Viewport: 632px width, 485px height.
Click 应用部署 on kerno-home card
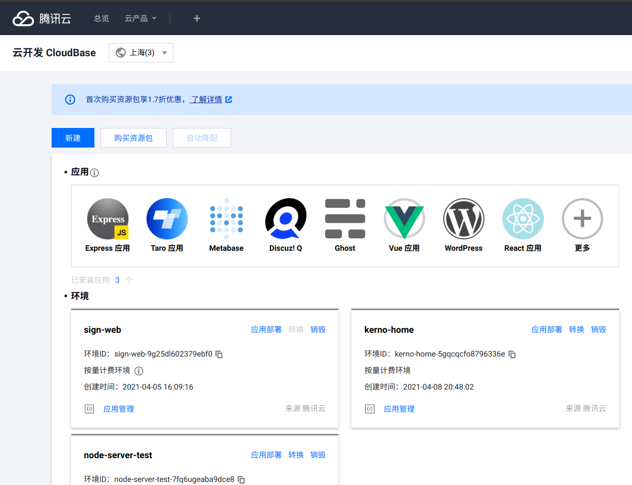point(547,330)
